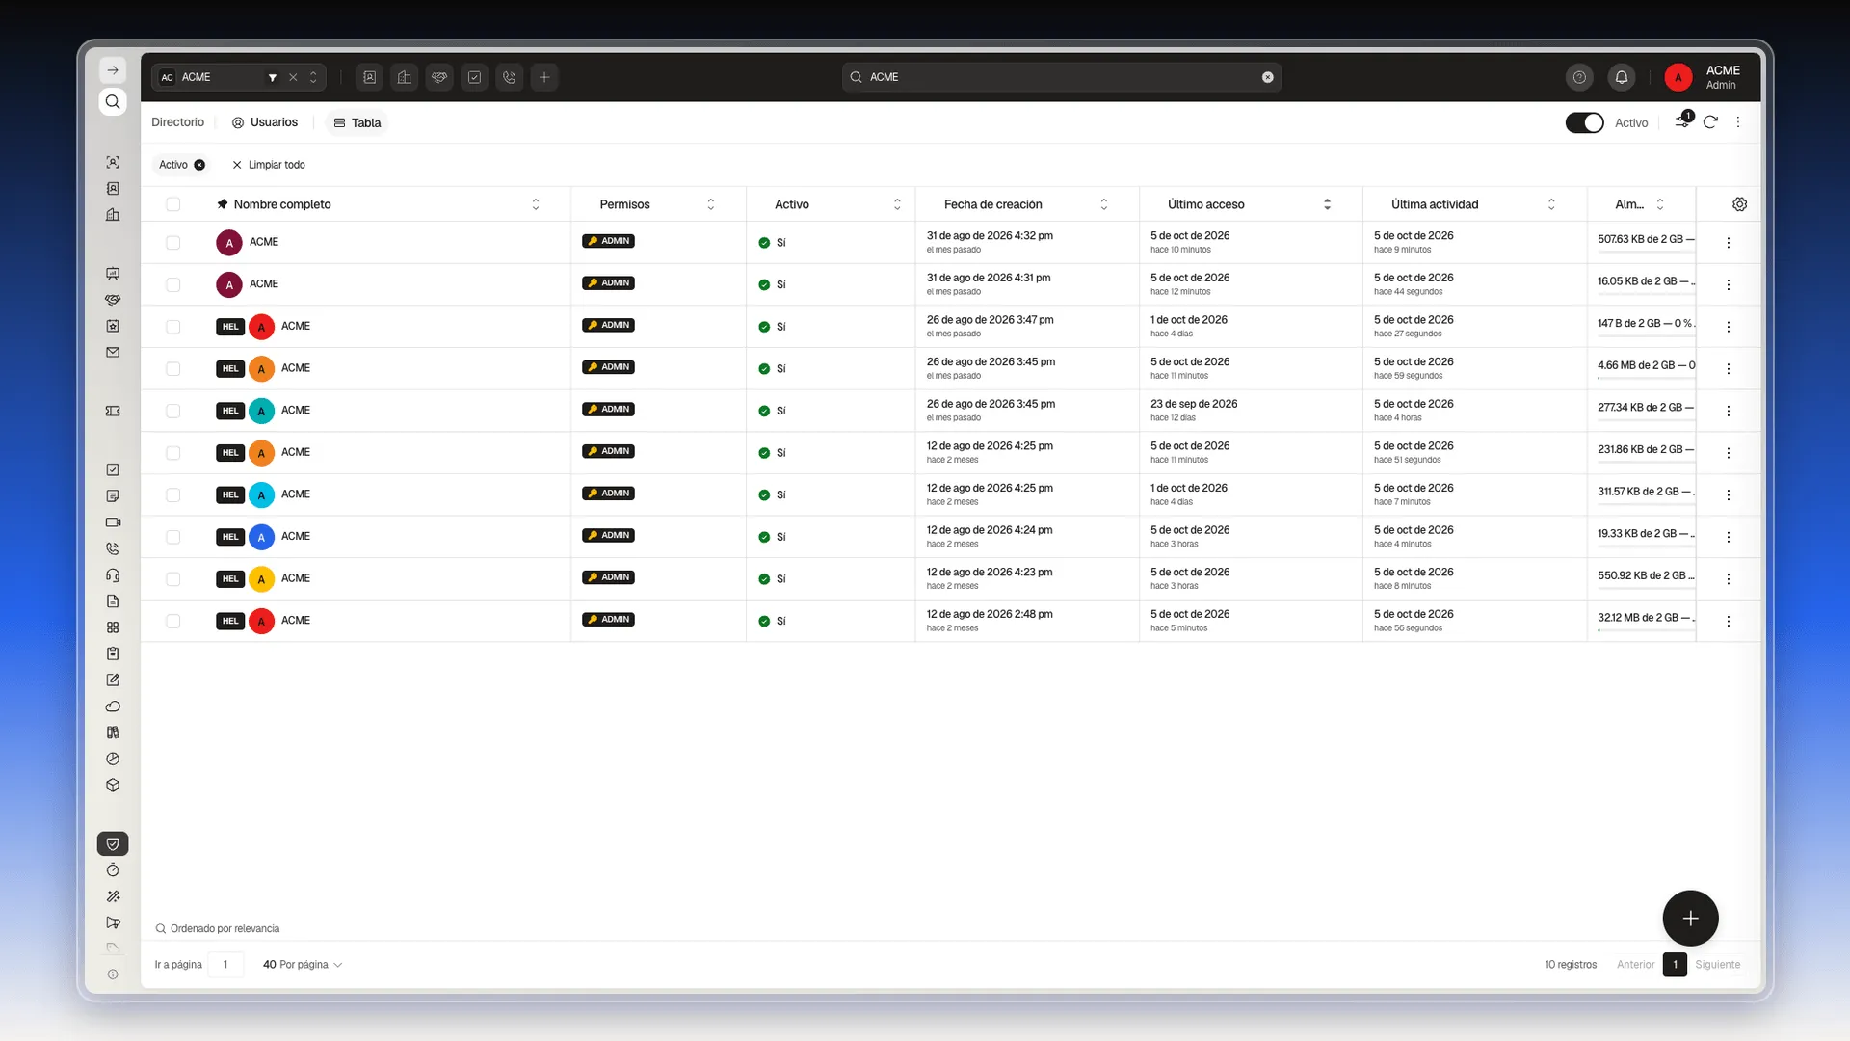Open the table column settings gear
Image resolution: width=1850 pixels, height=1041 pixels.
point(1739,204)
